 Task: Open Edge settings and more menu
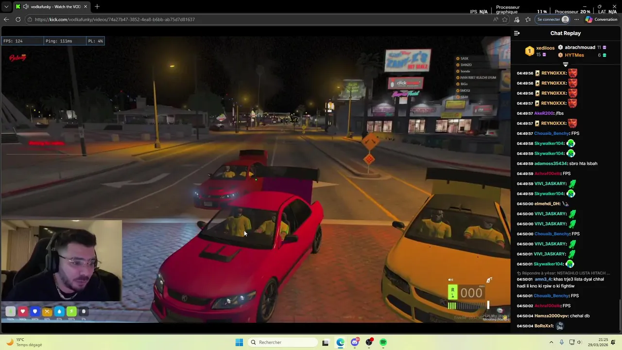pos(576,19)
